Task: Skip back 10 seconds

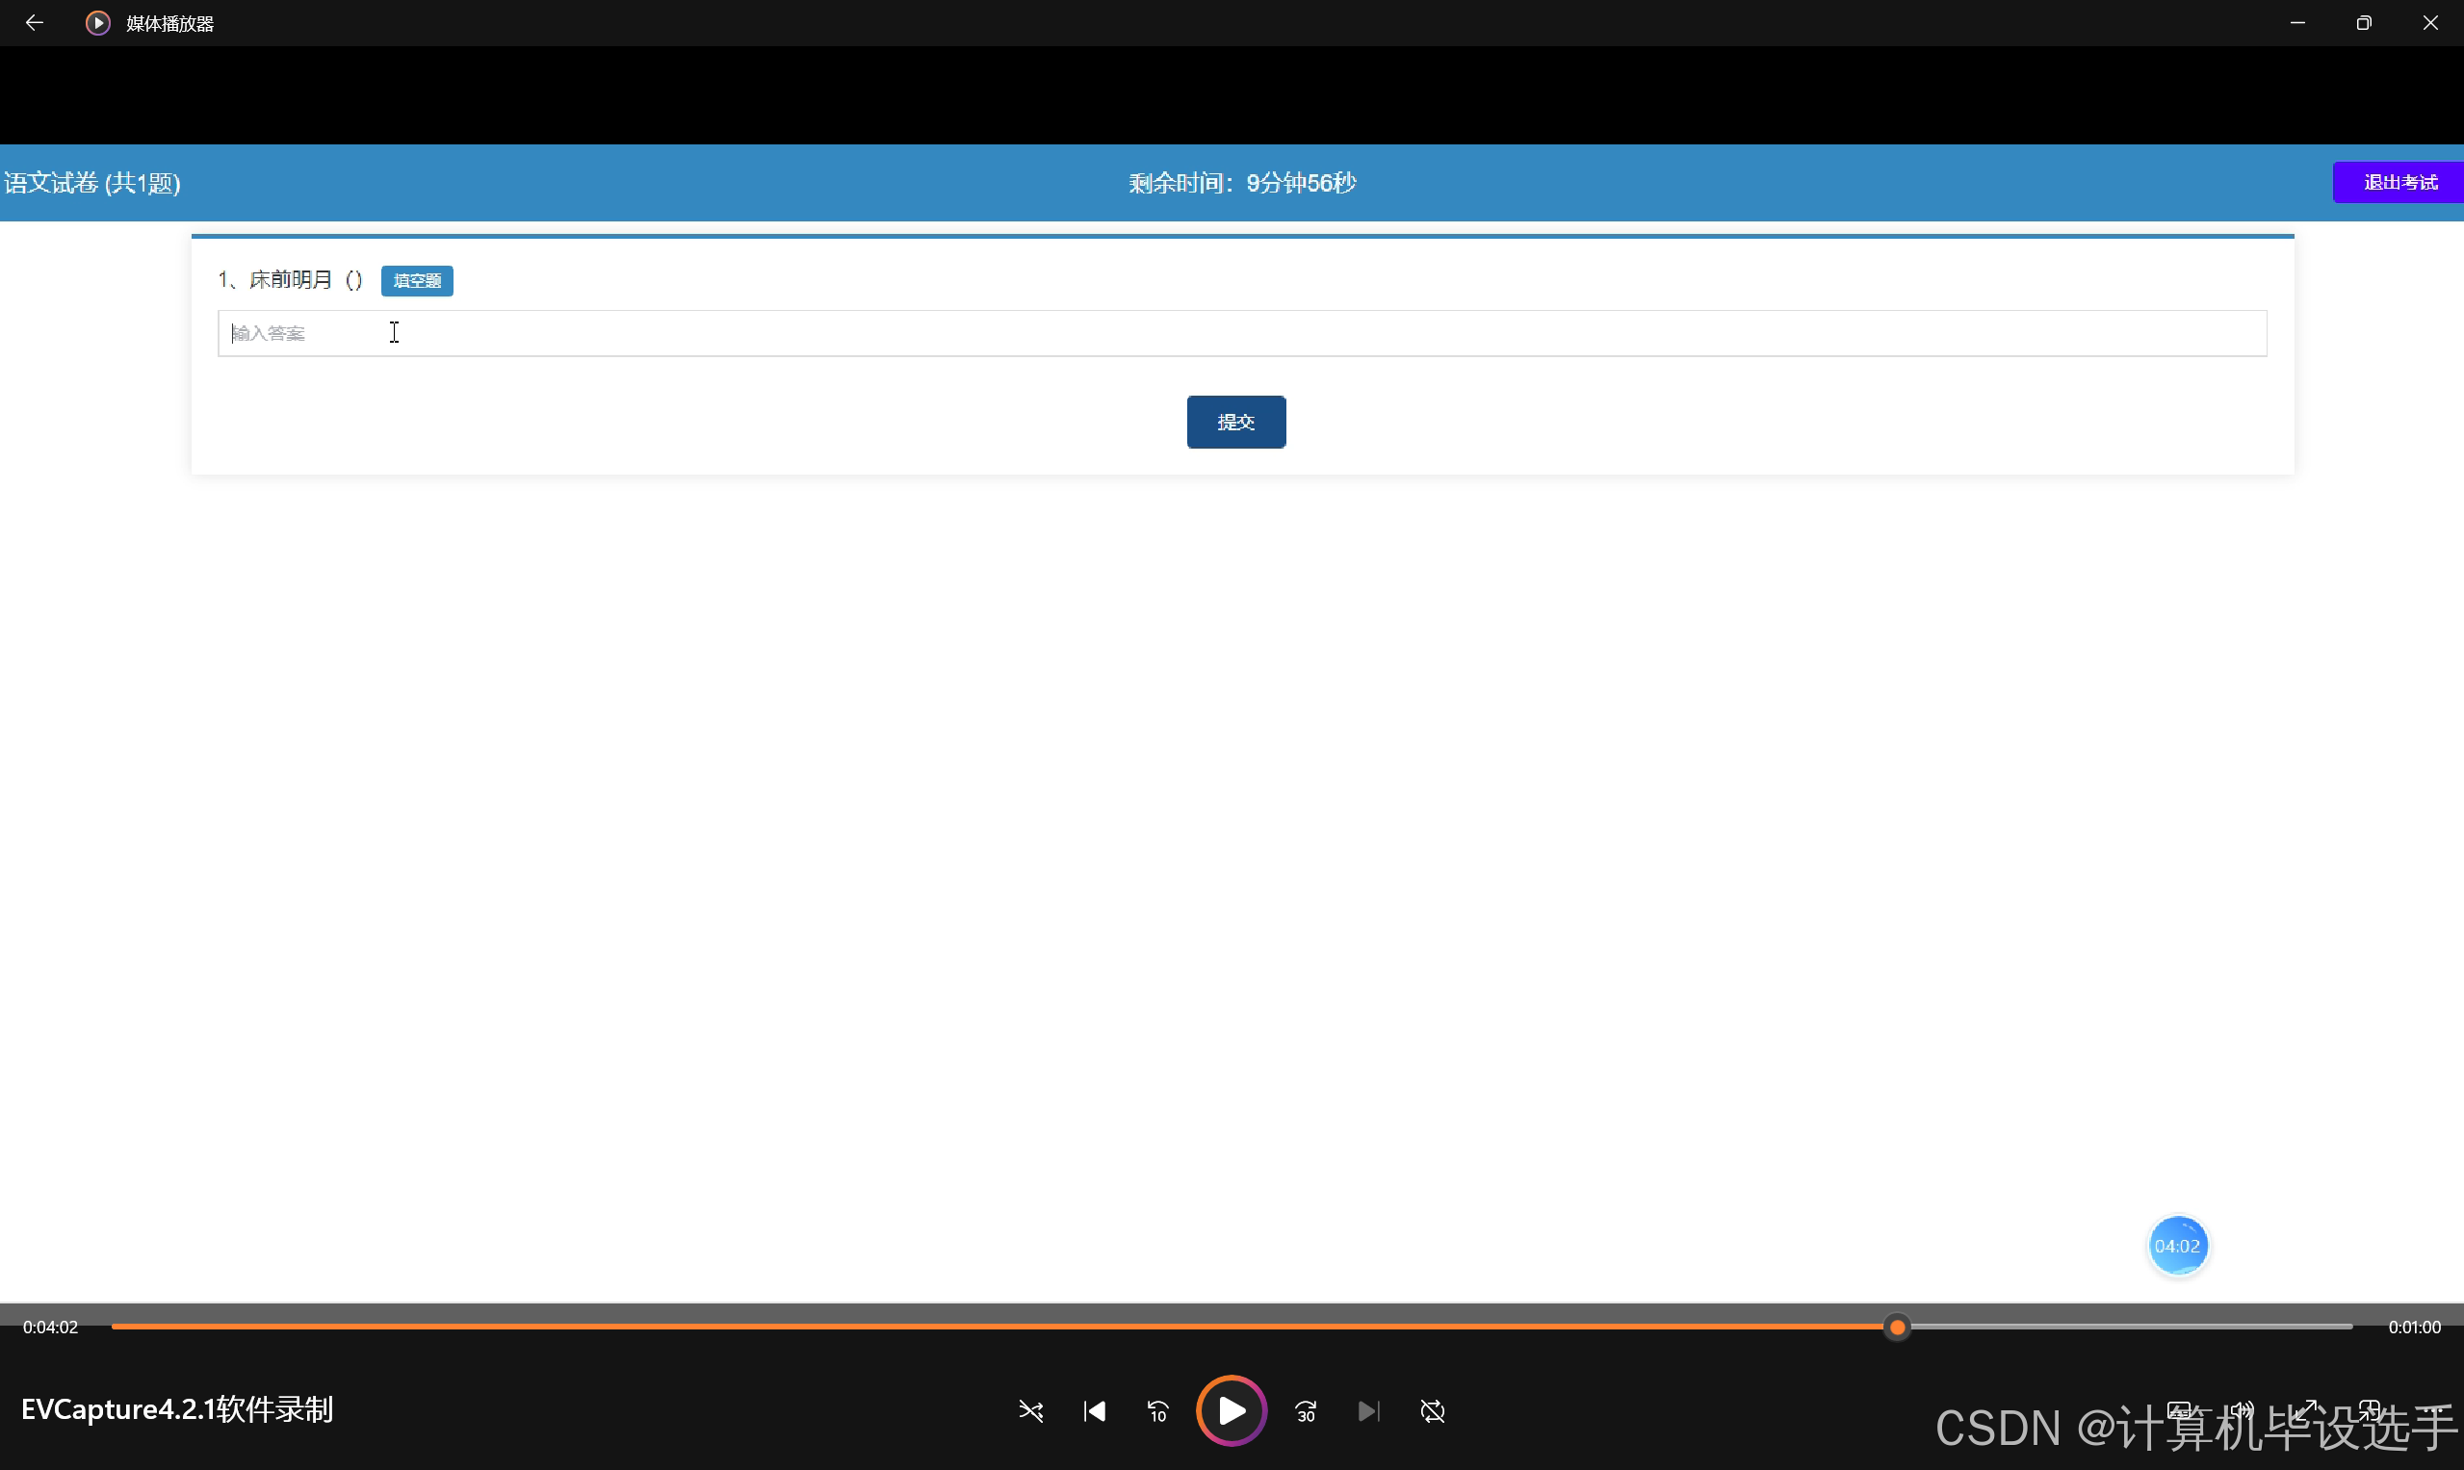Action: pyautogui.click(x=1158, y=1410)
